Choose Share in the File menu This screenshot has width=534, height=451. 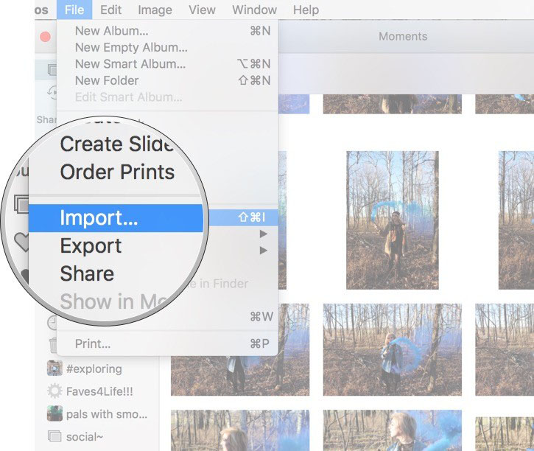(x=87, y=273)
